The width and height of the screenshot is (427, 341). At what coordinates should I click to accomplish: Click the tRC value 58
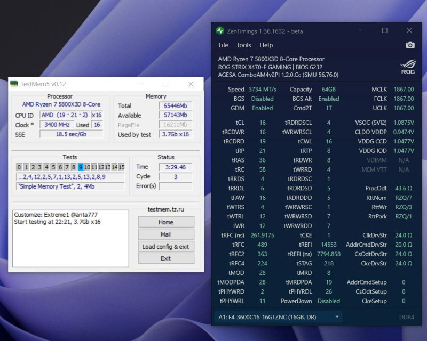(262, 169)
